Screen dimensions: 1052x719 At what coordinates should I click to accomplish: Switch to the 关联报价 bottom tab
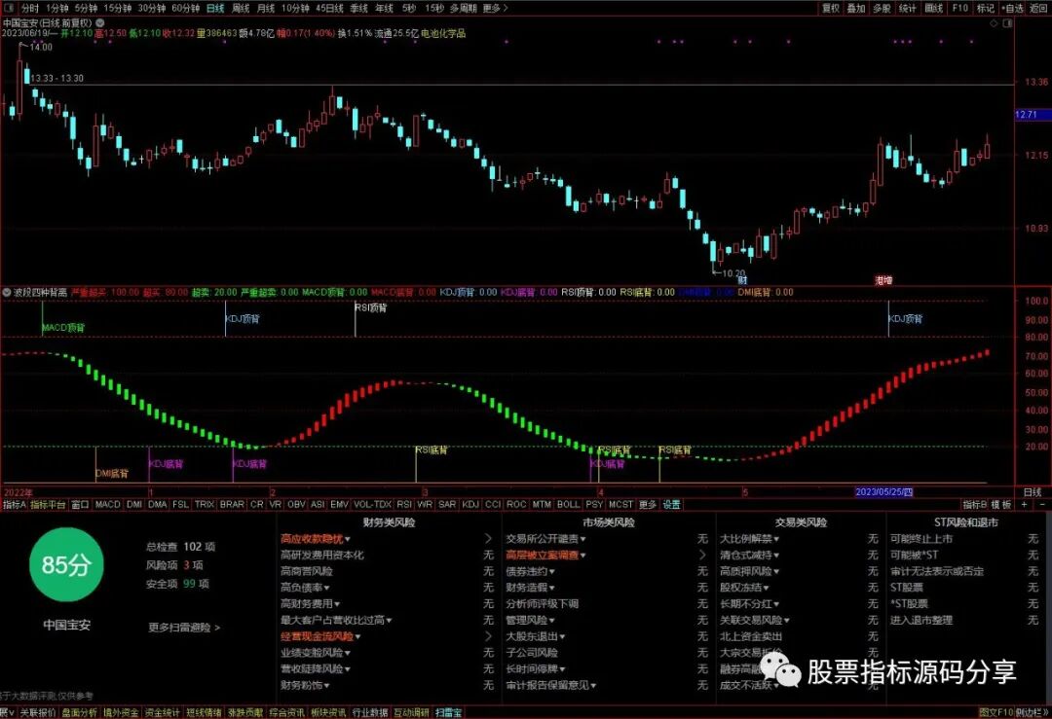click(x=38, y=713)
